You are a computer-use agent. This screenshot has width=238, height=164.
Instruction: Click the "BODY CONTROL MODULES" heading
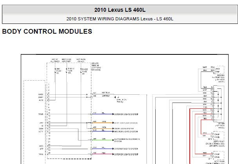pos(47,32)
